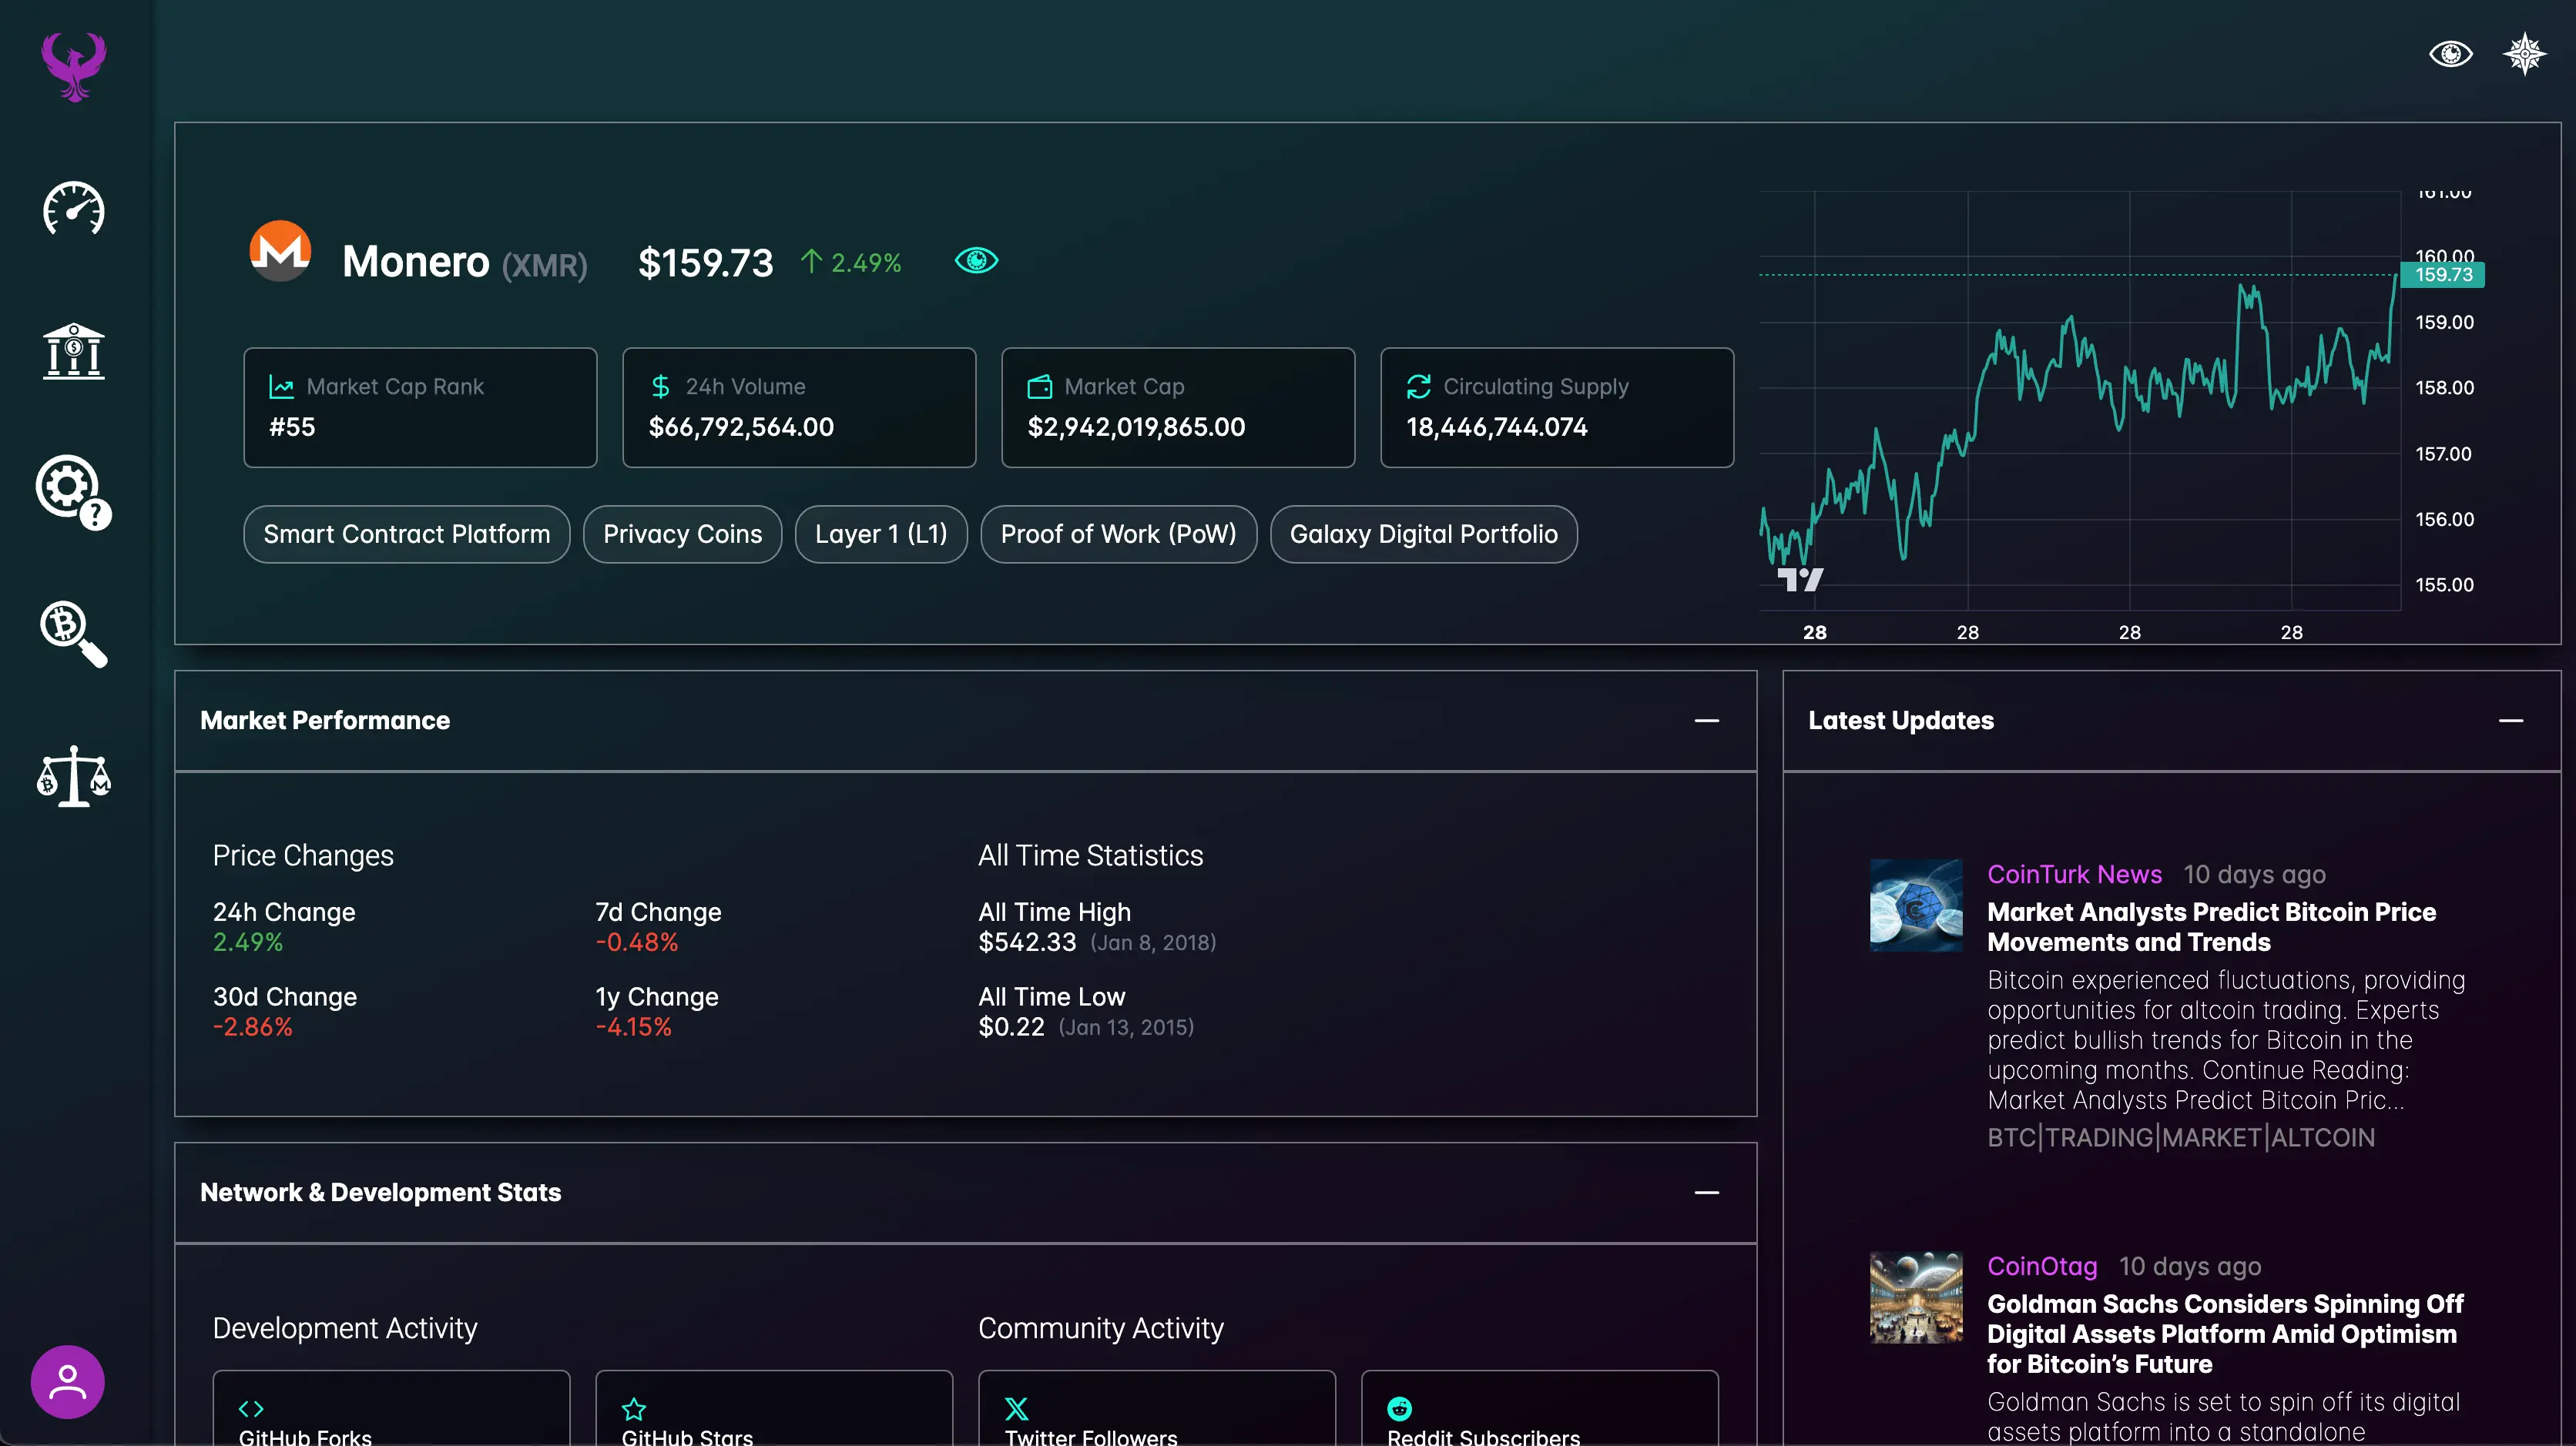The height and width of the screenshot is (1446, 2576).
Task: Open Market Analysts Predict Bitcoin Price article
Action: (x=2212, y=927)
